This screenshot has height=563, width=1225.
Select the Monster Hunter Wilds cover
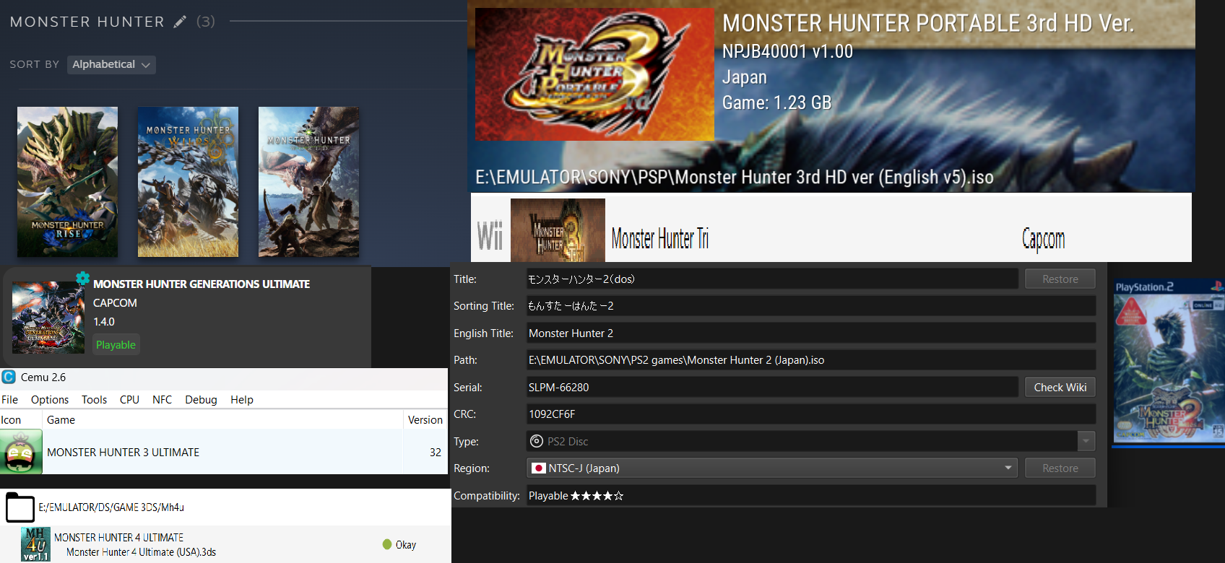(x=188, y=182)
